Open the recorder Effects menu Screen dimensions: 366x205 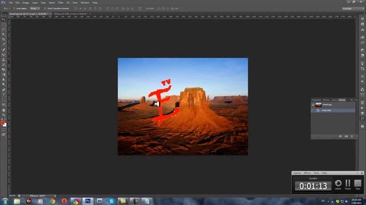tap(307, 173)
